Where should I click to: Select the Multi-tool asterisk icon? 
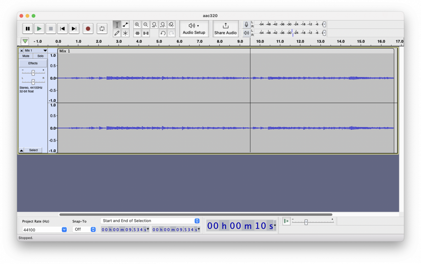[125, 33]
